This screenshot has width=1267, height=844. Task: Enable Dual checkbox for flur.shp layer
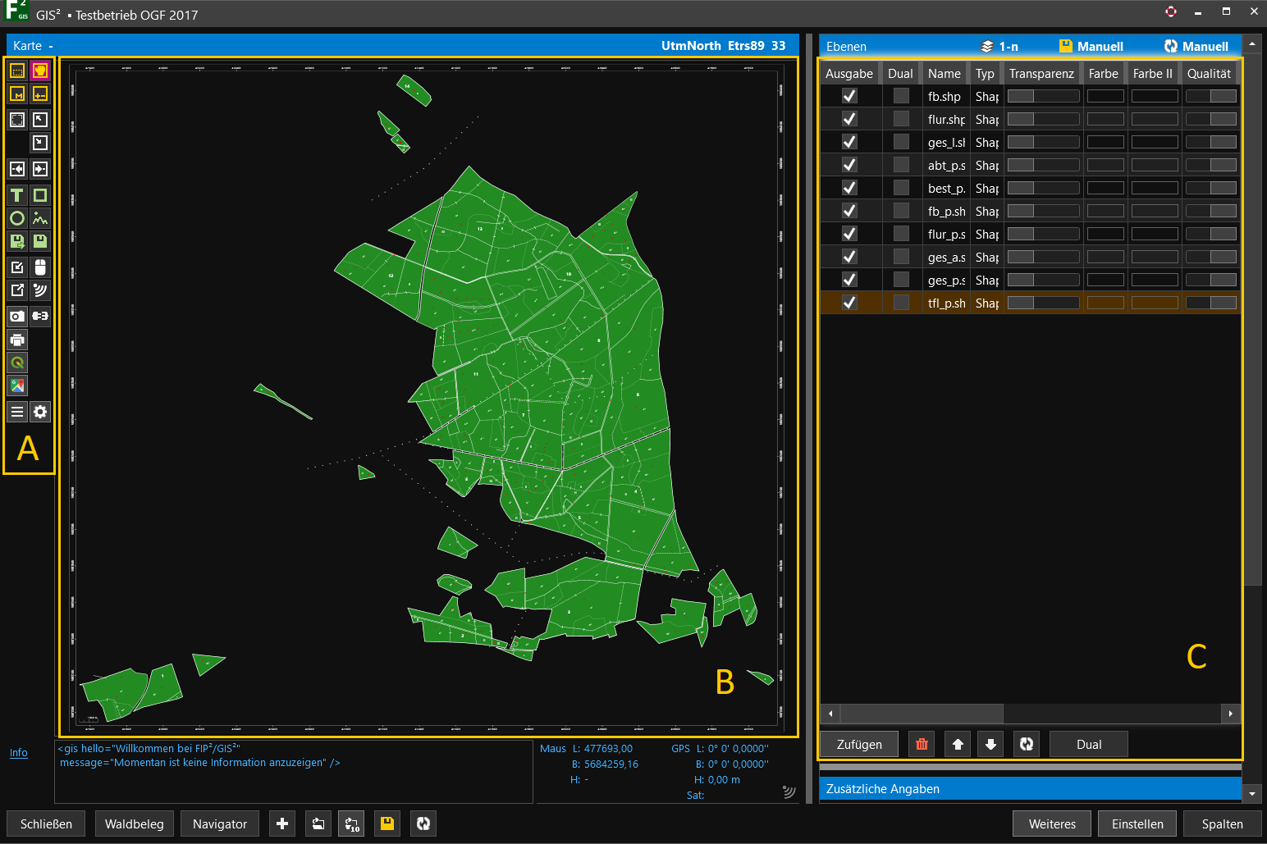pos(901,119)
